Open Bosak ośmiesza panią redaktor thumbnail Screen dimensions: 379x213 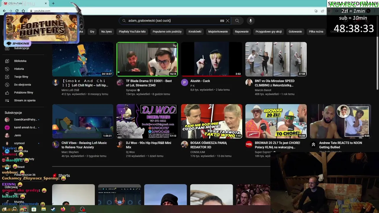[x=211, y=121]
